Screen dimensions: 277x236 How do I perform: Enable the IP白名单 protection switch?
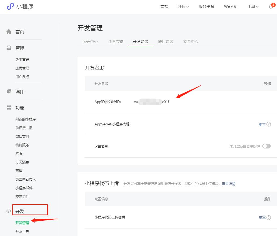(266, 146)
